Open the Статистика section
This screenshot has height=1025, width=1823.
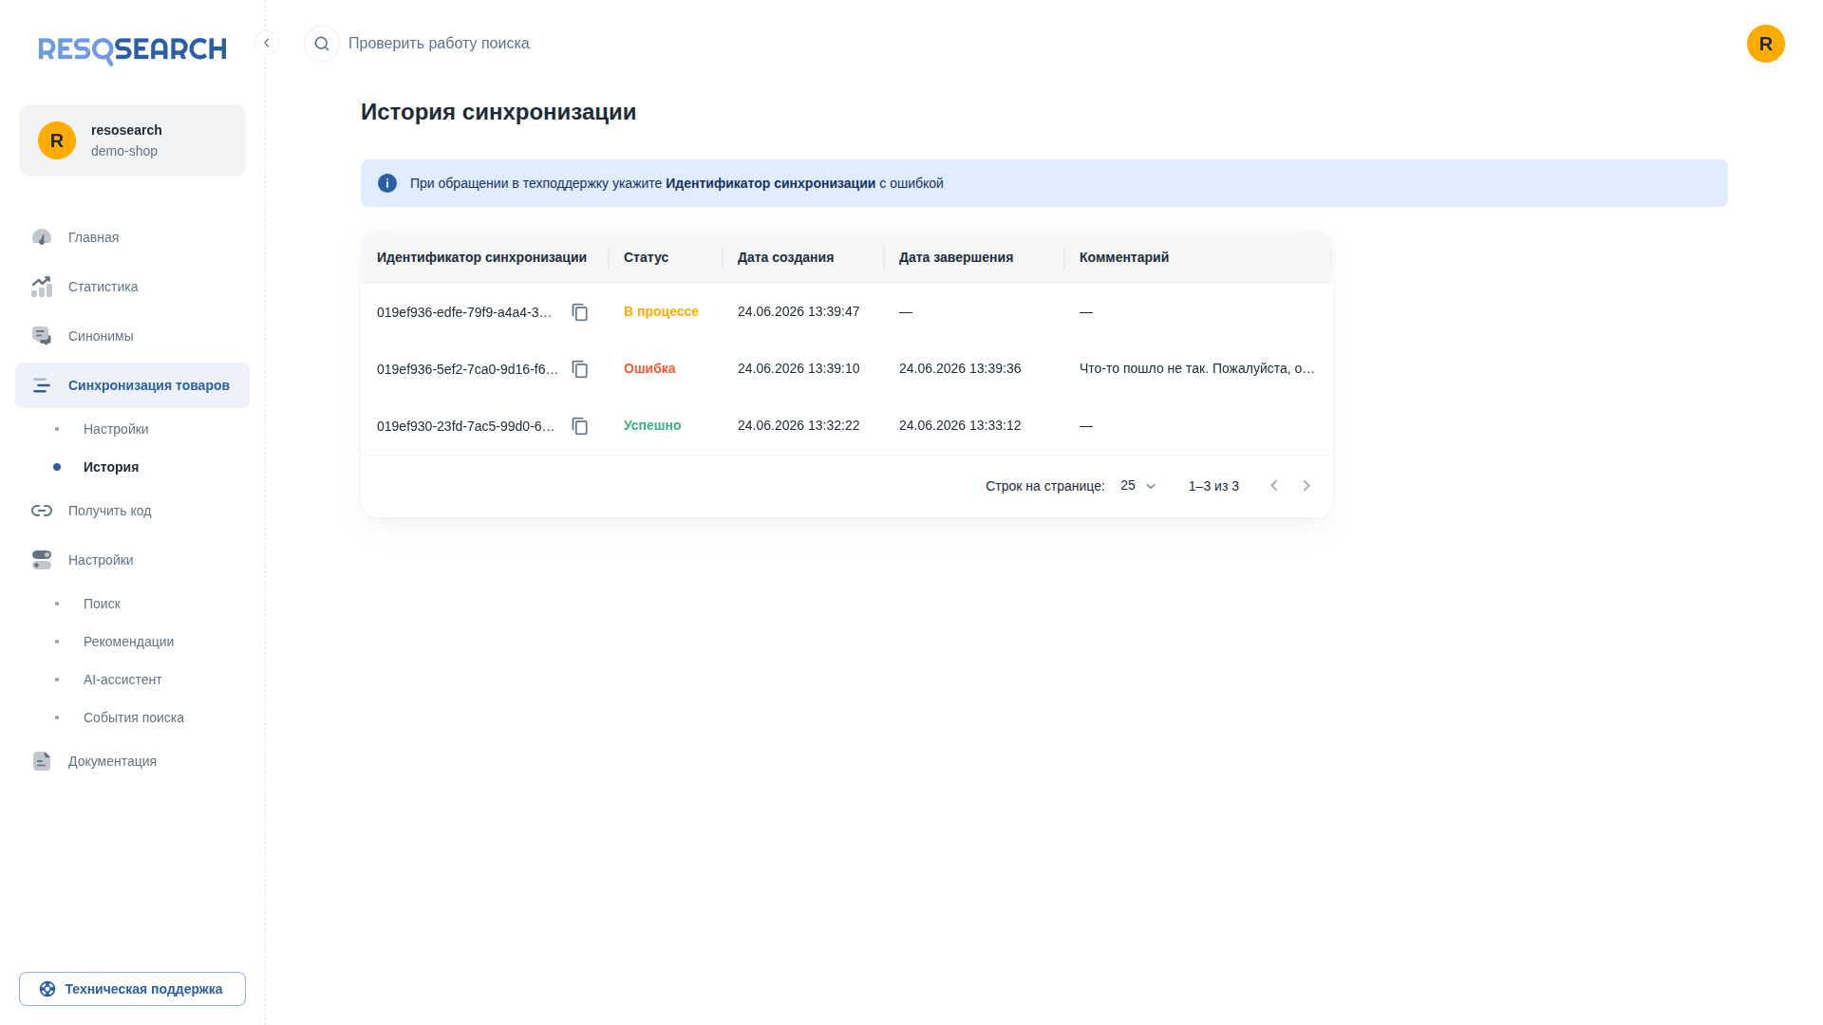tap(132, 287)
